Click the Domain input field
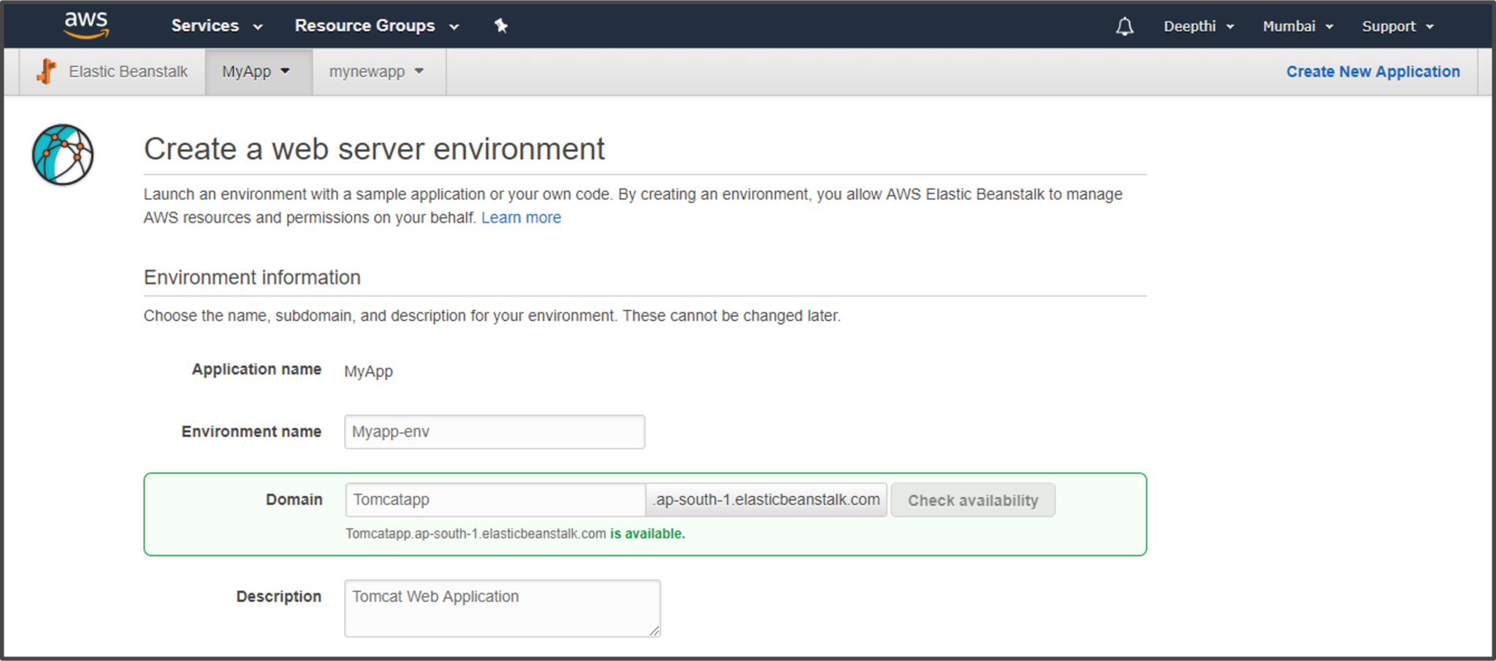The height and width of the screenshot is (661, 1496). point(495,500)
